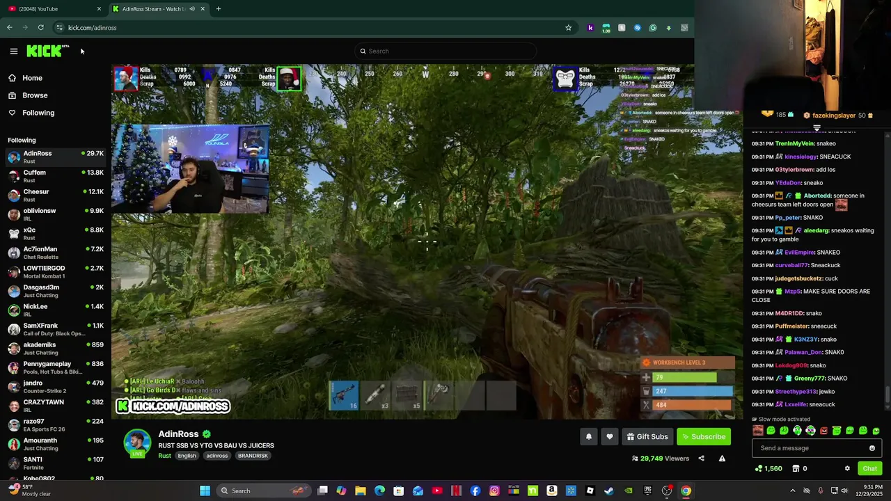Open Amouranth's channel in Following list
The height and width of the screenshot is (501, 891).
(x=56, y=444)
